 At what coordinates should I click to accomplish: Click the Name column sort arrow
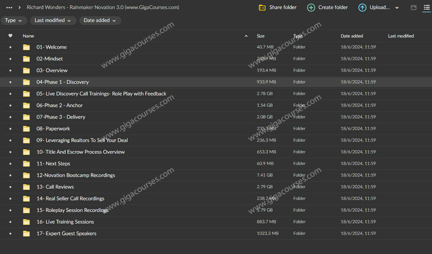point(246,36)
